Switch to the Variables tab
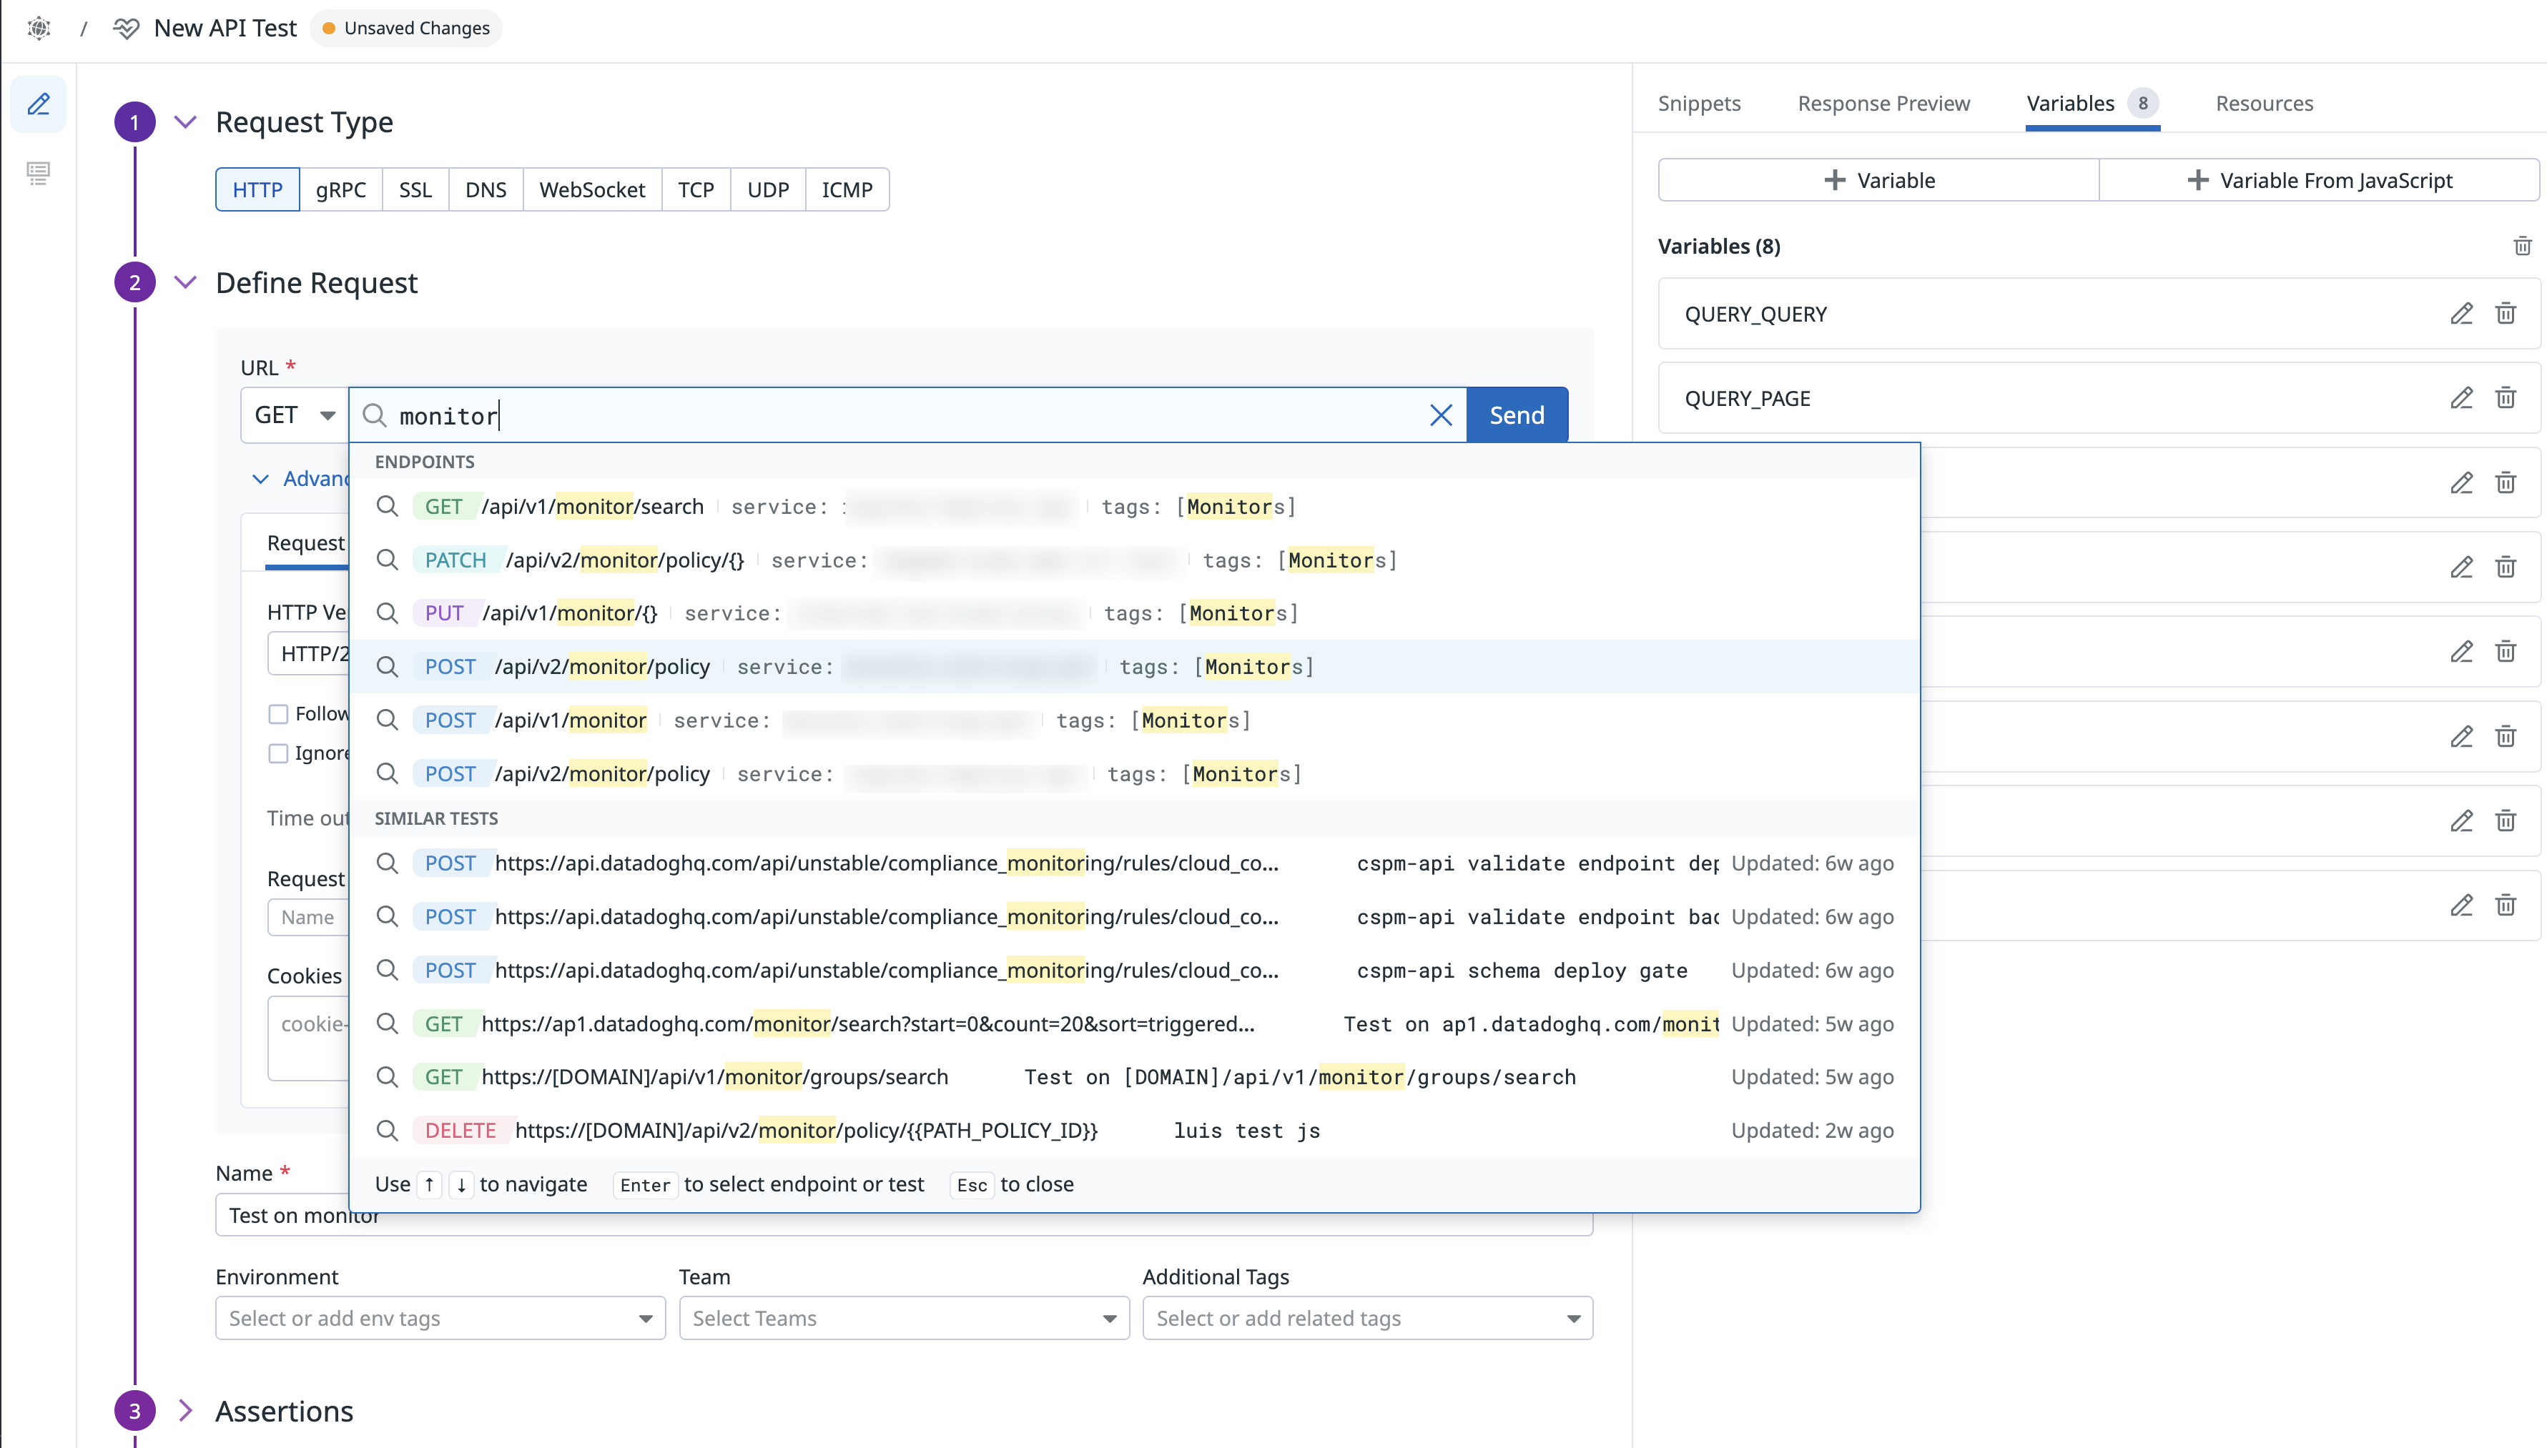2547x1448 pixels. [x=2092, y=104]
